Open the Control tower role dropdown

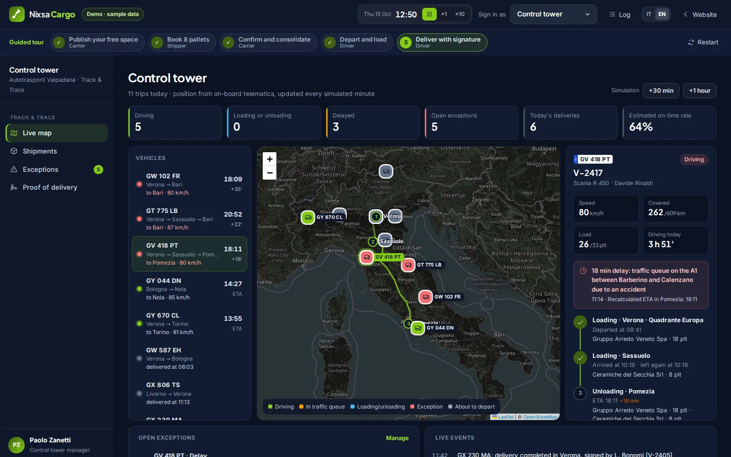pos(553,14)
